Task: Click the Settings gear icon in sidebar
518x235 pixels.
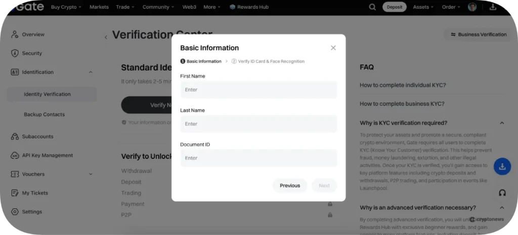Action: [15, 212]
